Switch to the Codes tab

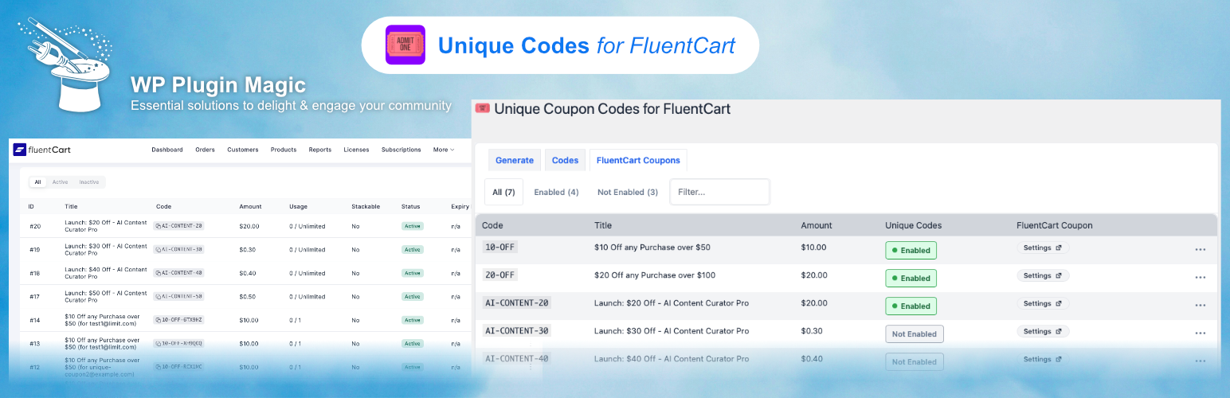pyautogui.click(x=565, y=160)
